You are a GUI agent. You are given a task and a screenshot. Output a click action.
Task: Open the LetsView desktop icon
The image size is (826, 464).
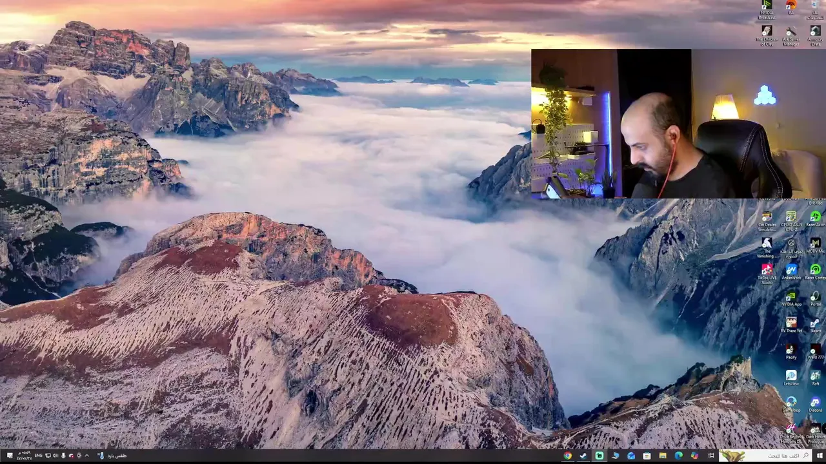click(791, 378)
